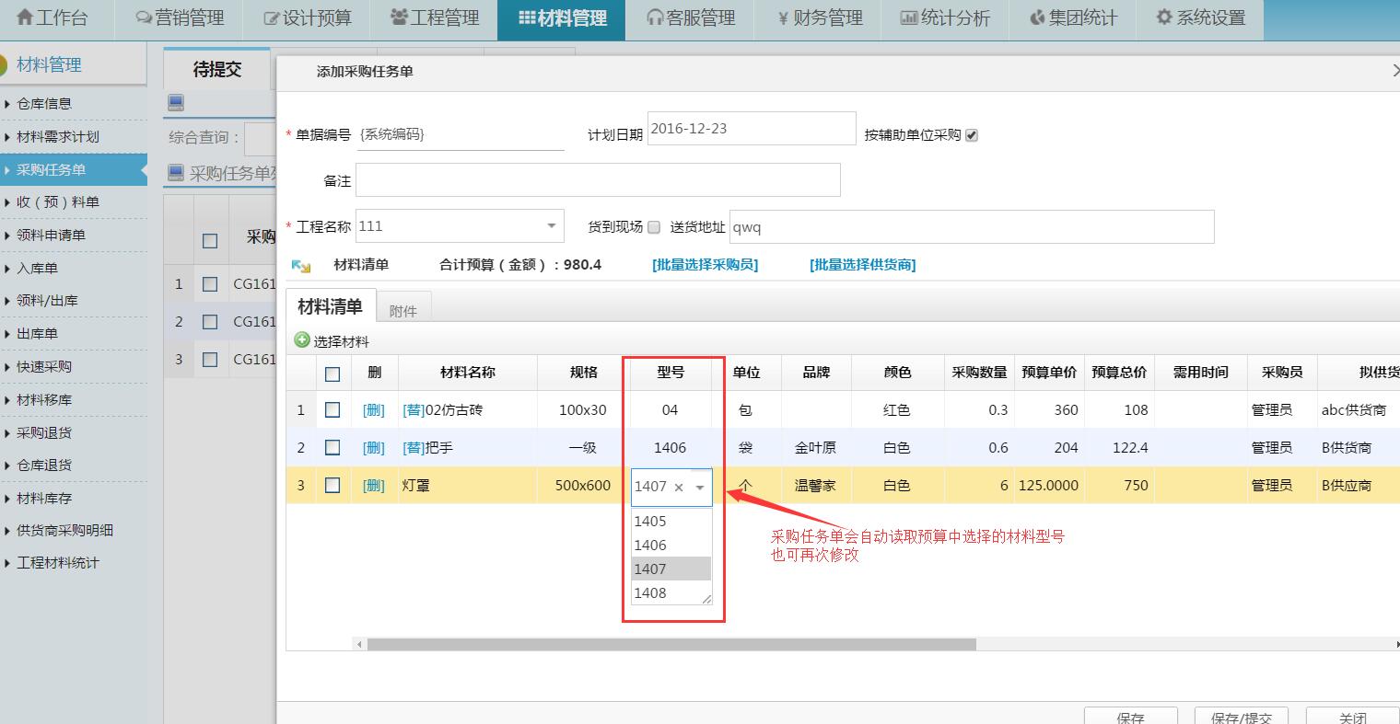Click the green plus 选择材料 icon
The width and height of the screenshot is (1400, 724).
[x=302, y=340]
